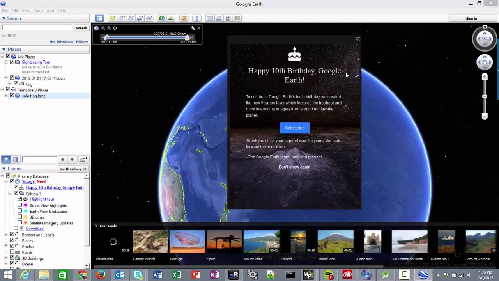The image size is (499, 281).
Task: Toggle sunlight across the landscape icon
Action: click(171, 18)
